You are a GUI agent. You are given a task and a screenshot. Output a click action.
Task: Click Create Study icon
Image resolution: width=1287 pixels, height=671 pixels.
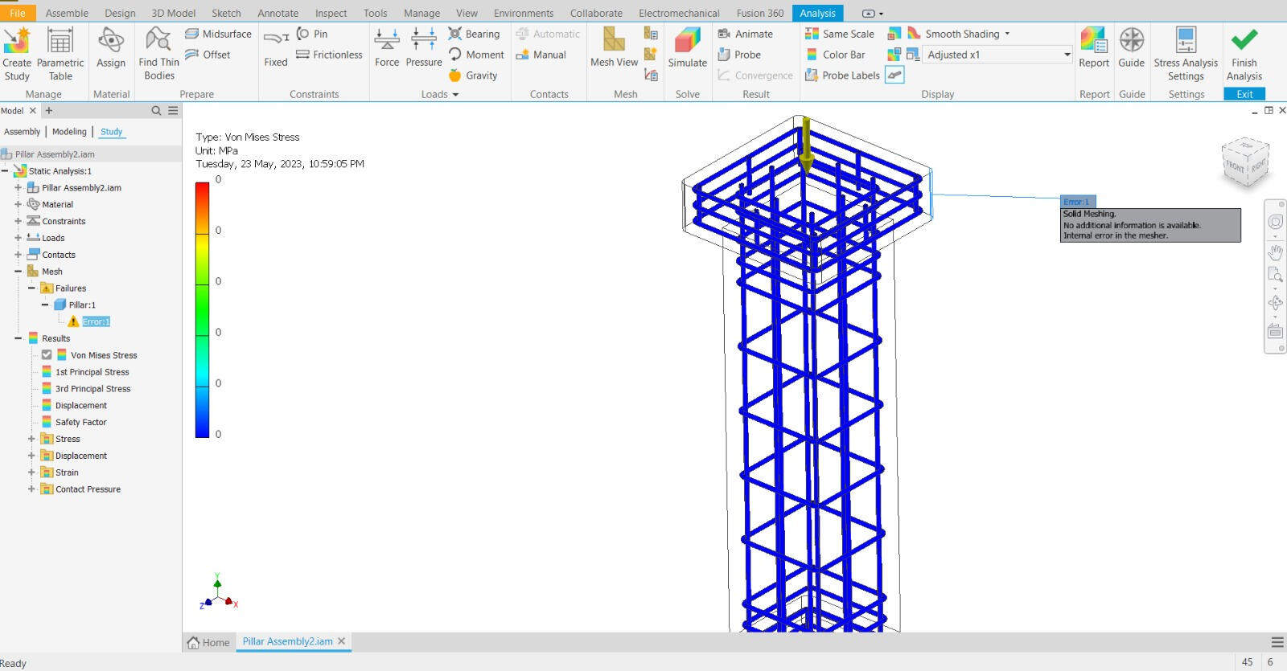coord(17,41)
